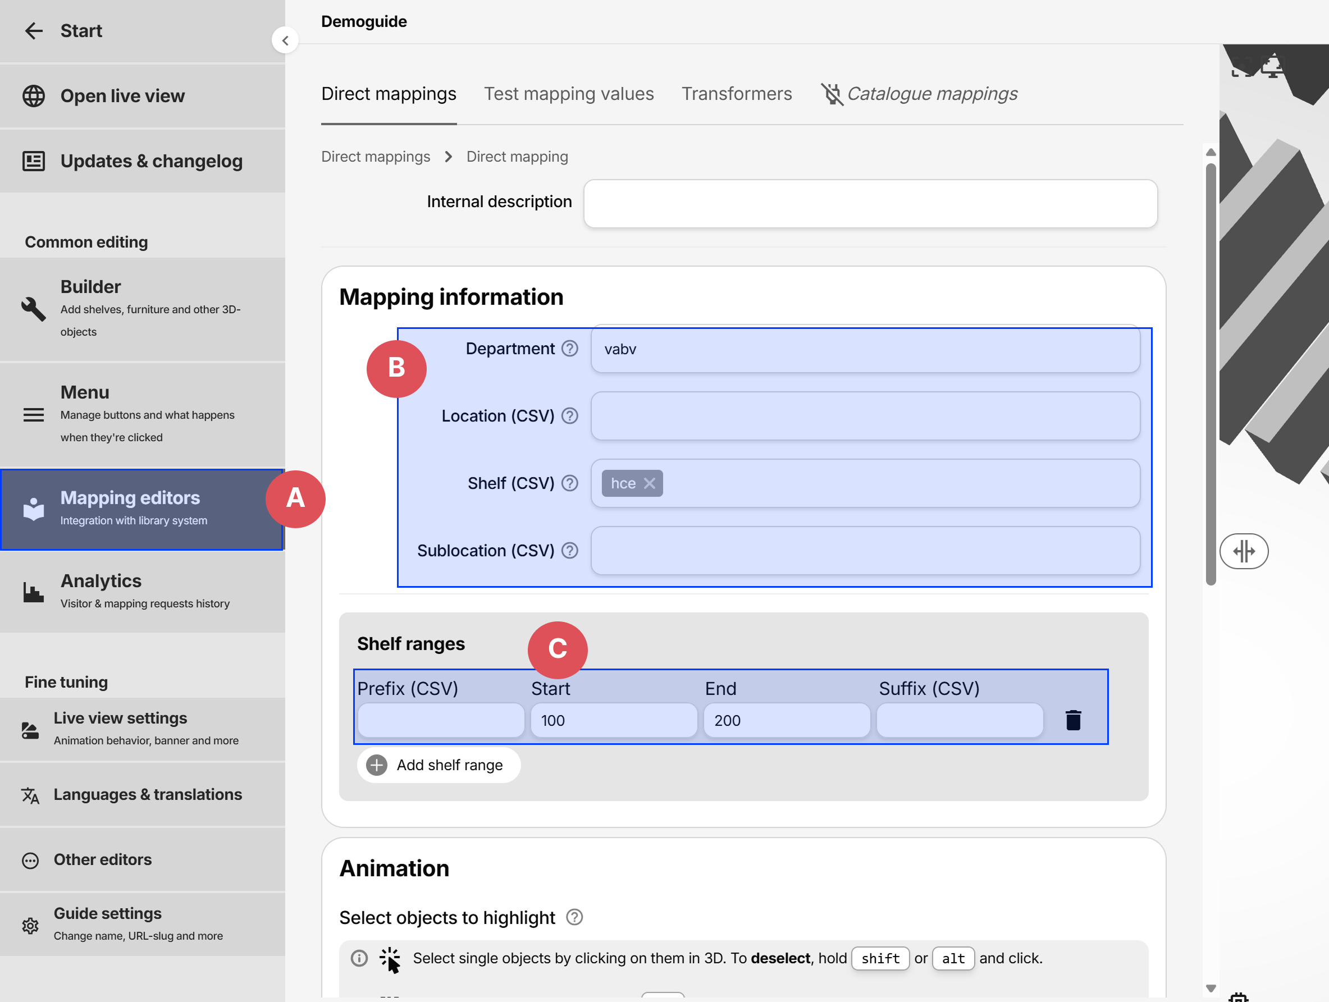
Task: Click the vertical scrollbar of the form
Action: tap(1211, 372)
